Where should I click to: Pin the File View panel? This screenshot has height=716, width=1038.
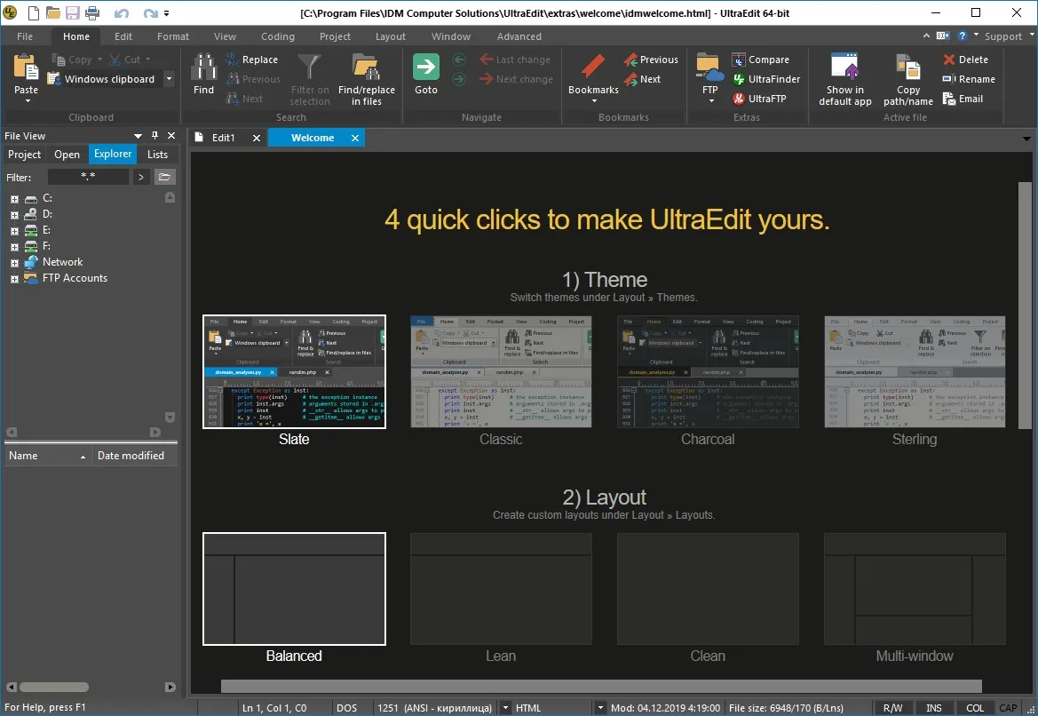pos(155,135)
